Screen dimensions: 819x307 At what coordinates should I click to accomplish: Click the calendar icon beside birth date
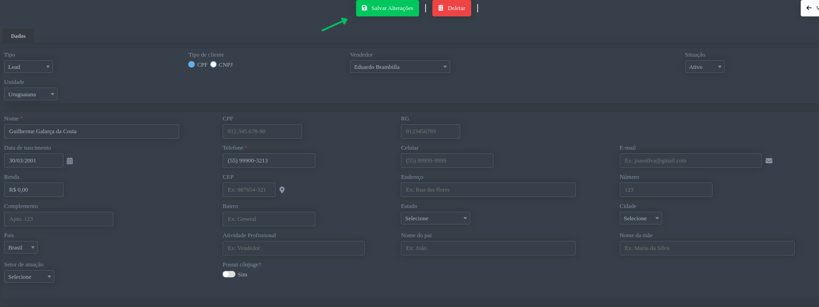(x=69, y=161)
